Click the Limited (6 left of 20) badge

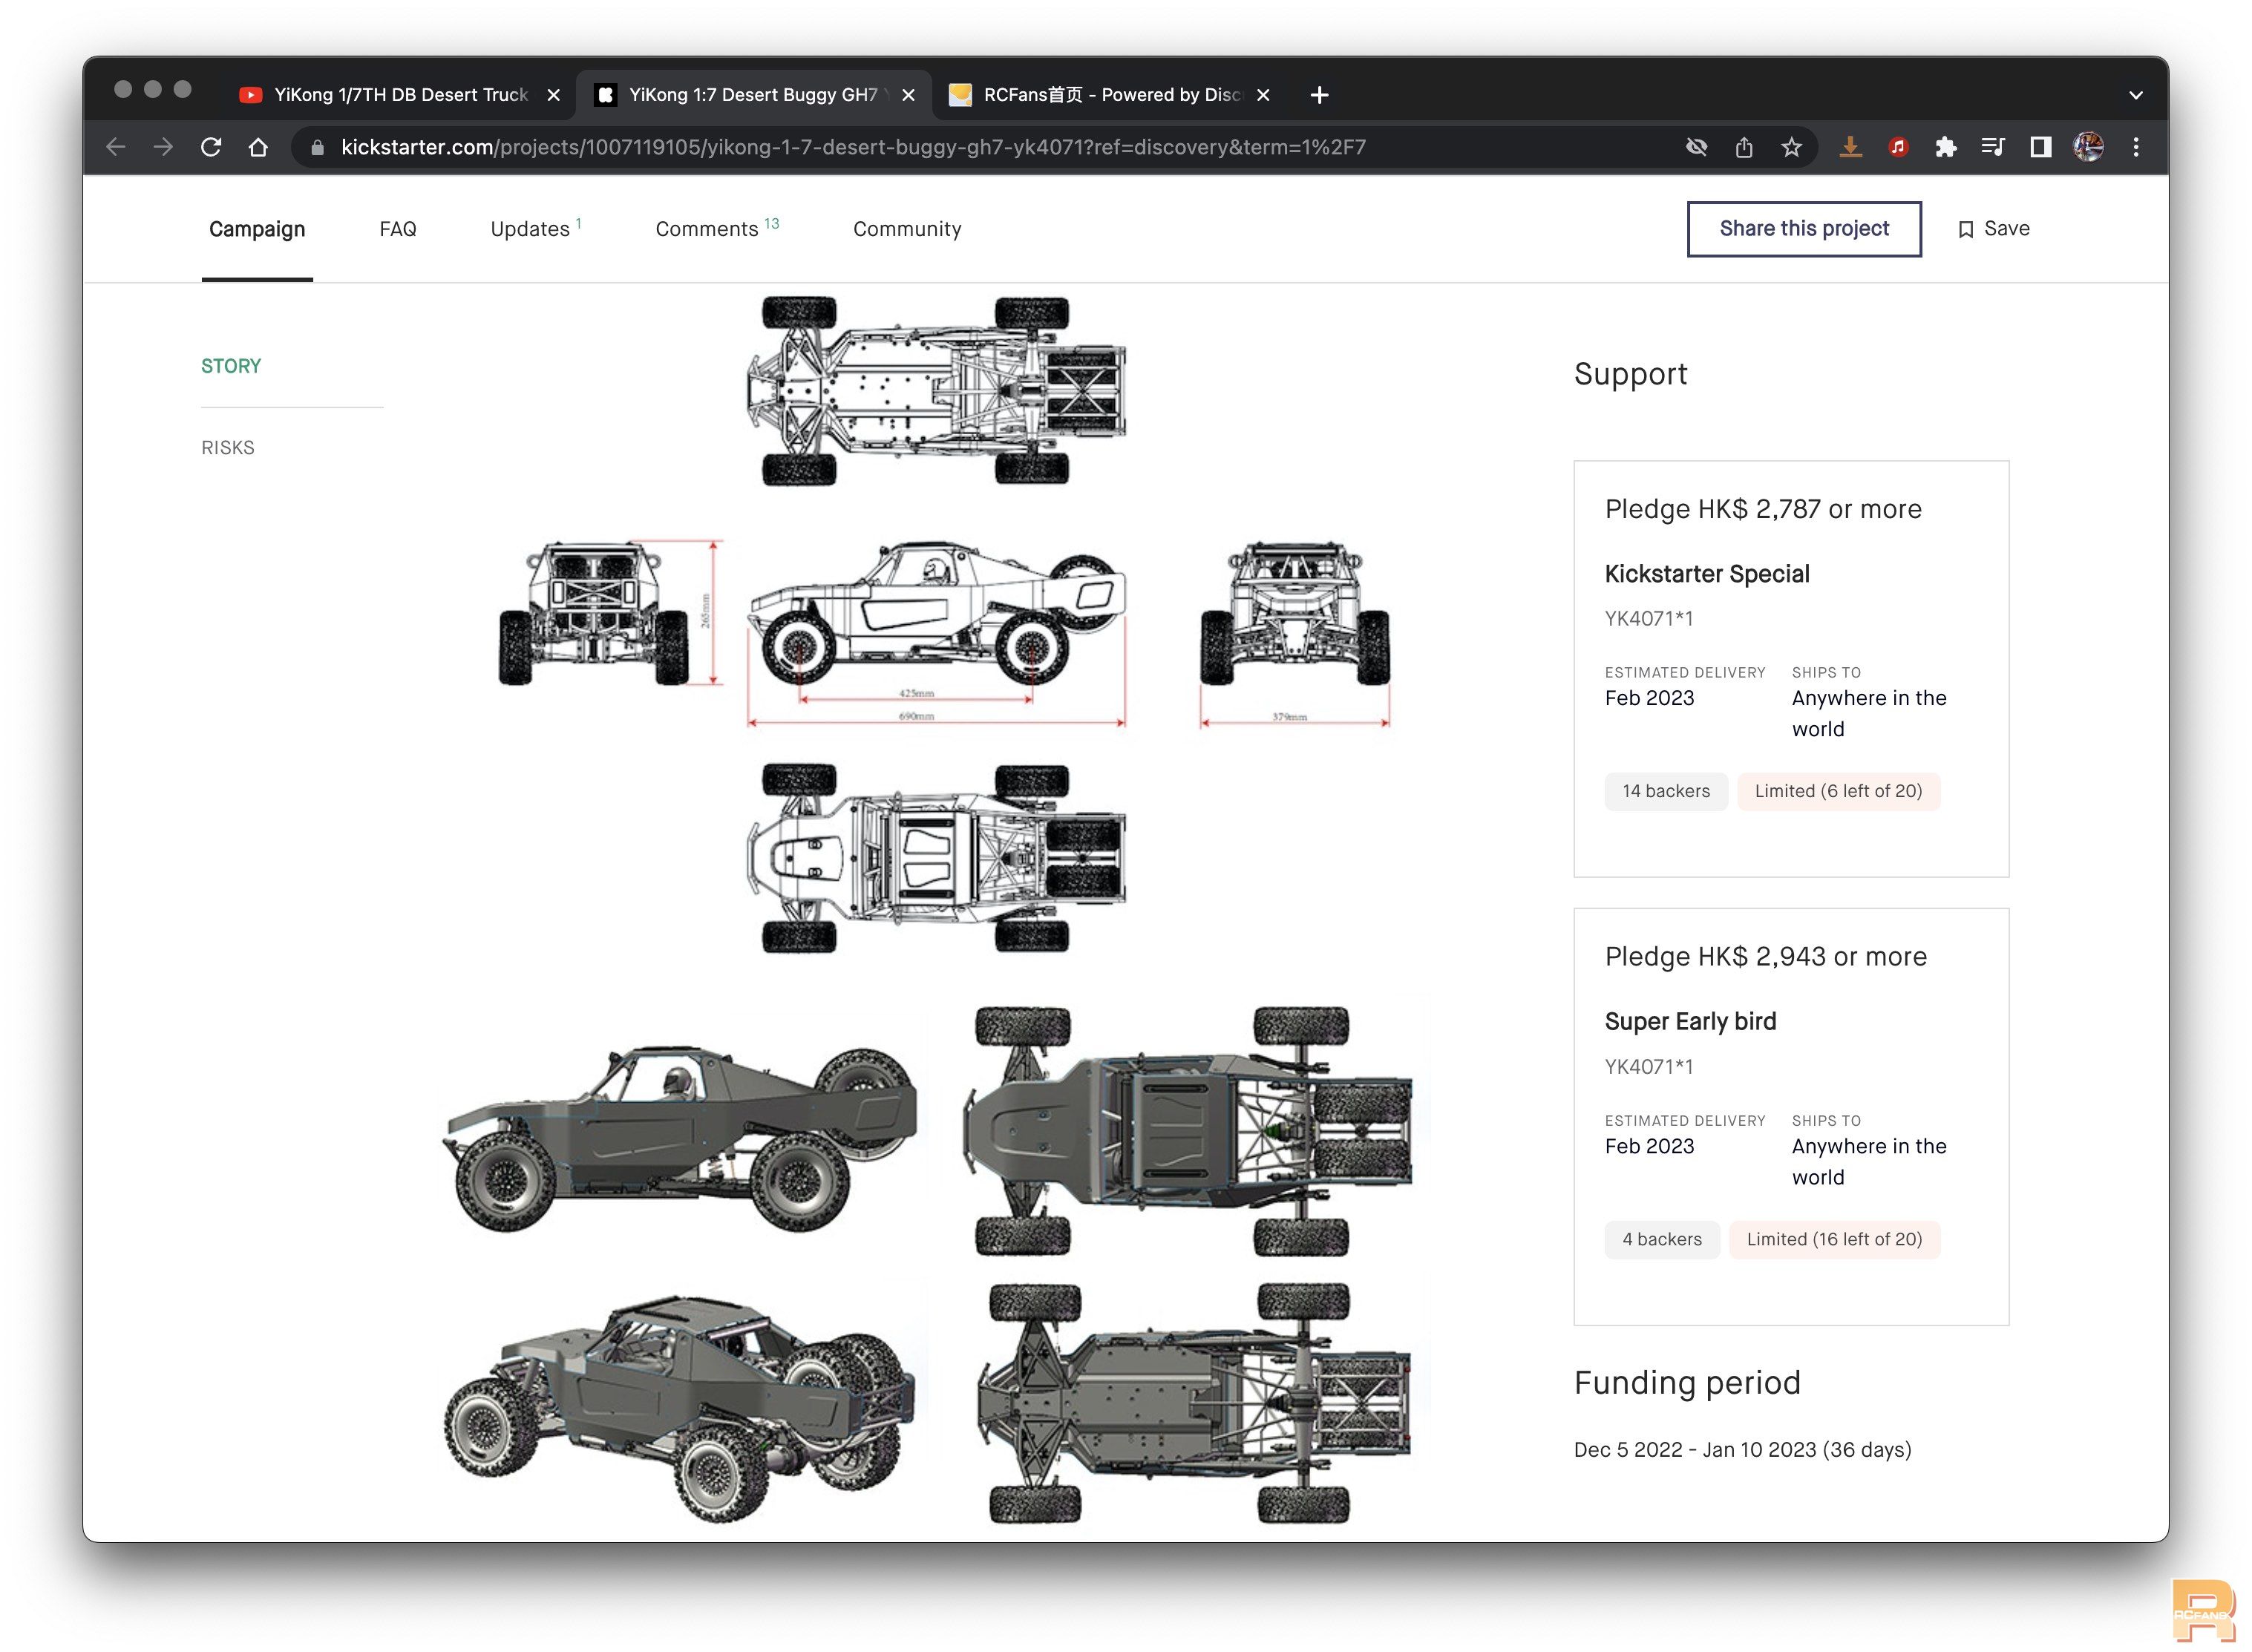point(1838,791)
